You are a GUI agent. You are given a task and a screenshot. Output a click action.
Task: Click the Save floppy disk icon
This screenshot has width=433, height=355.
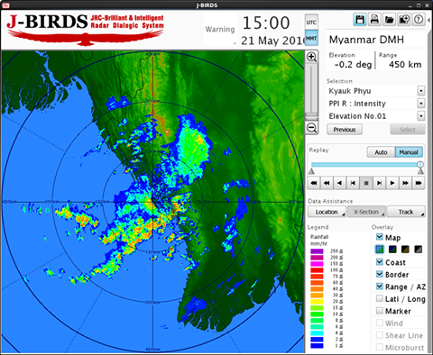pos(360,20)
